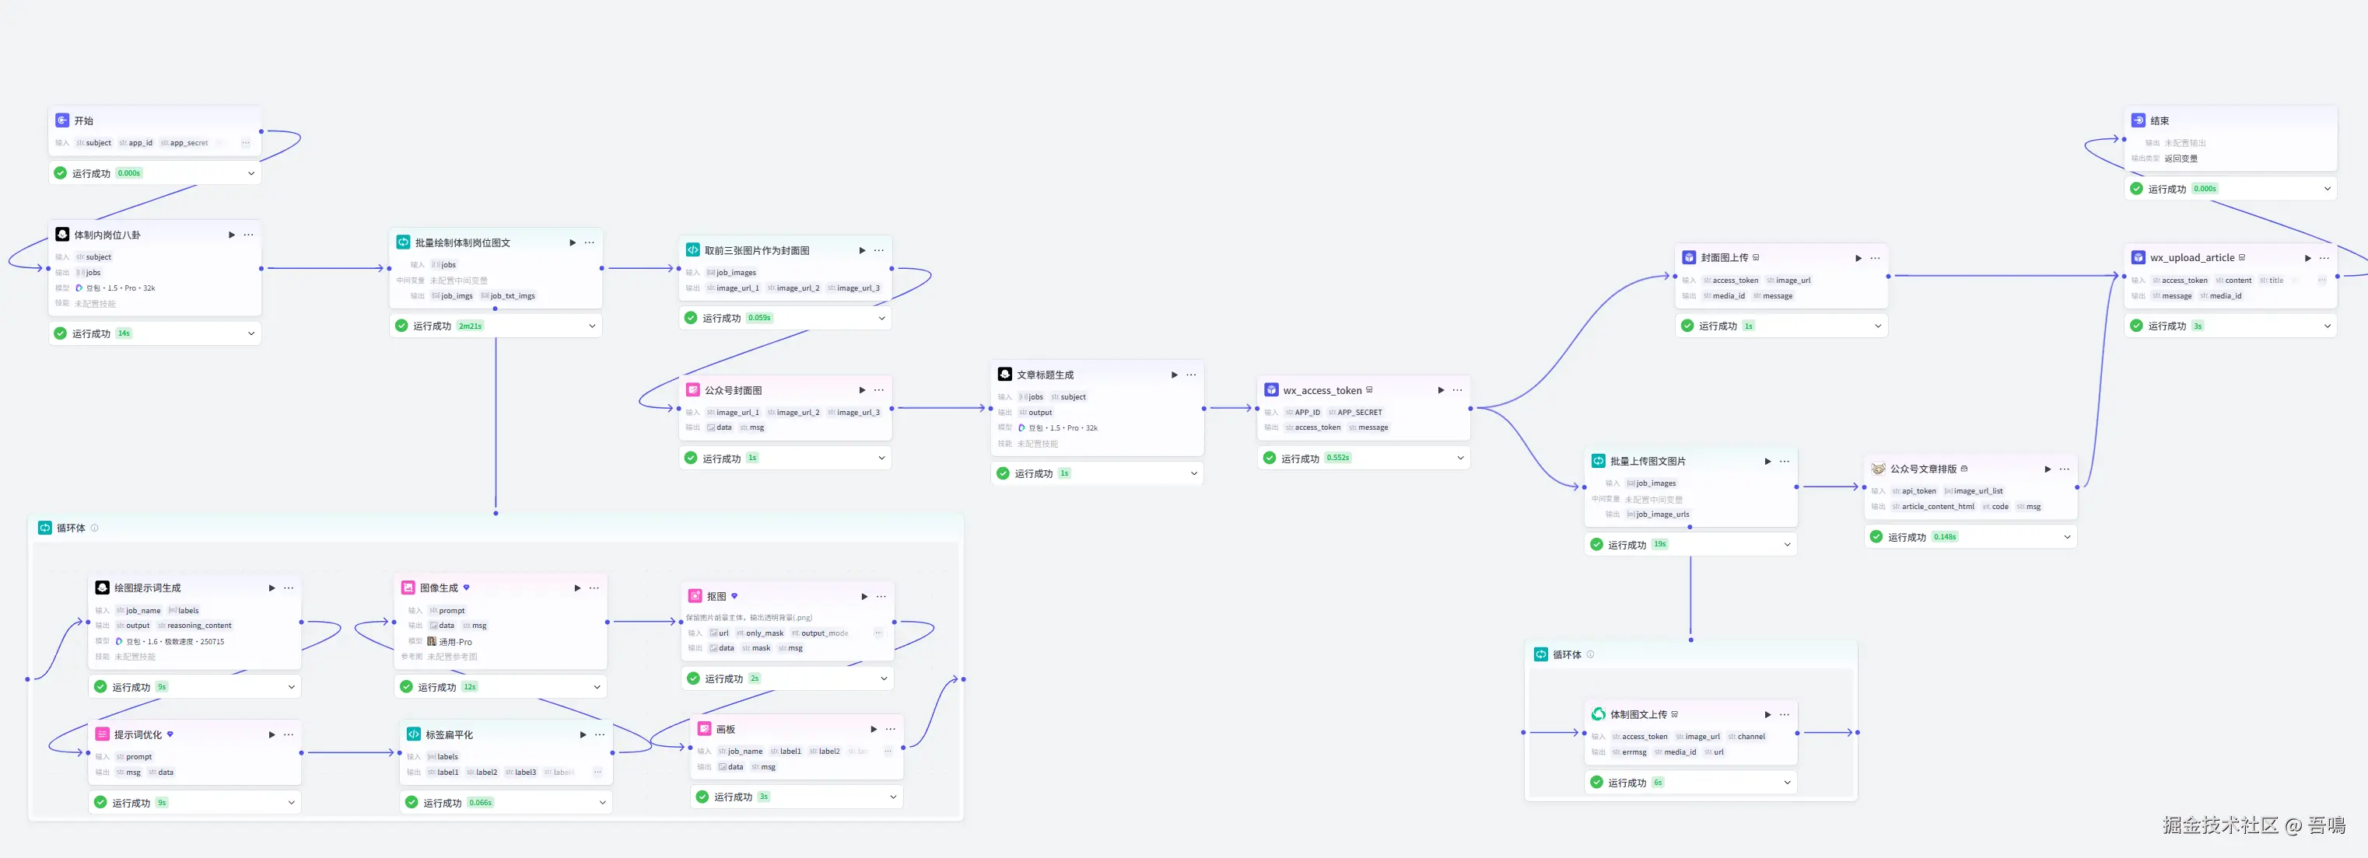
Task: Run the 封面图上传 node
Action: [x=1858, y=258]
